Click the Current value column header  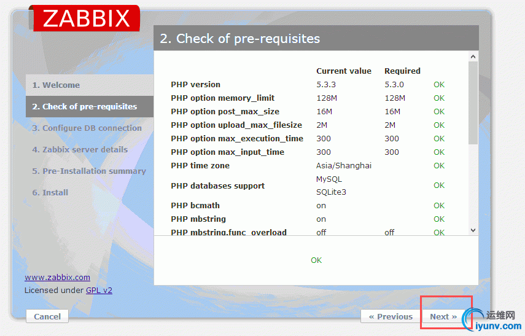[x=344, y=71]
